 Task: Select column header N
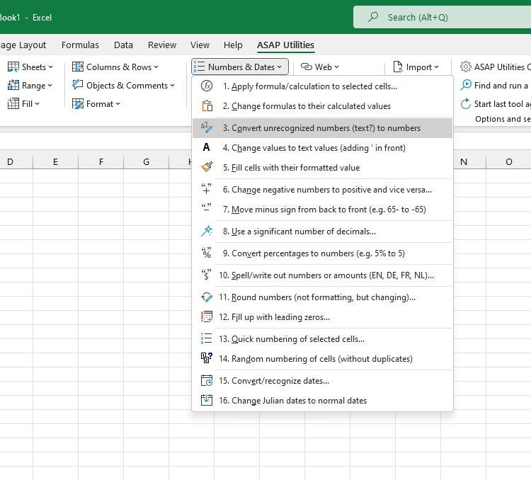(464, 162)
